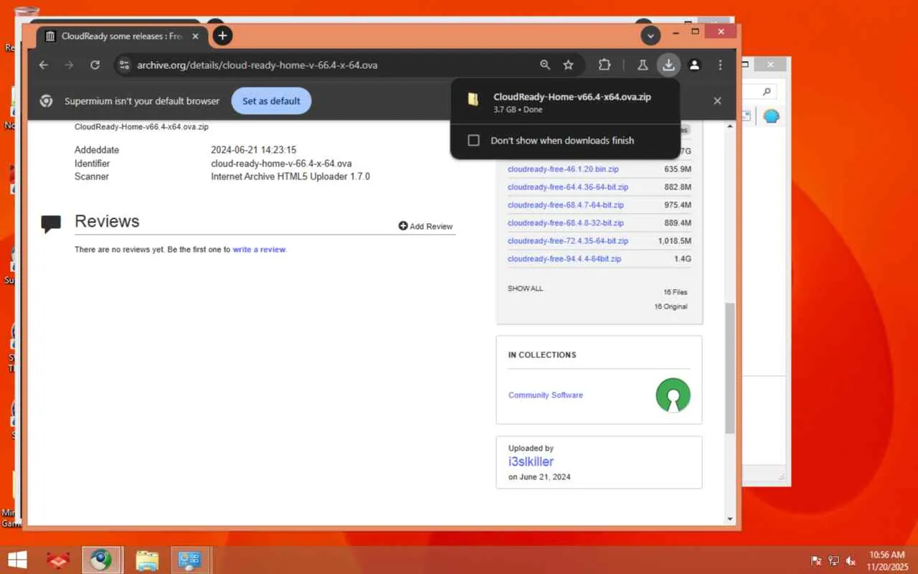Close the CloudReady browser tab
This screenshot has width=918, height=574.
click(195, 36)
